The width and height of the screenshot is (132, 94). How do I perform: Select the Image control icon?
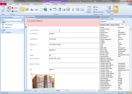pyautogui.click(x=82, y=10)
